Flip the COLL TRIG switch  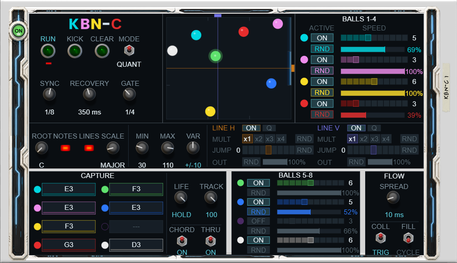point(380,238)
